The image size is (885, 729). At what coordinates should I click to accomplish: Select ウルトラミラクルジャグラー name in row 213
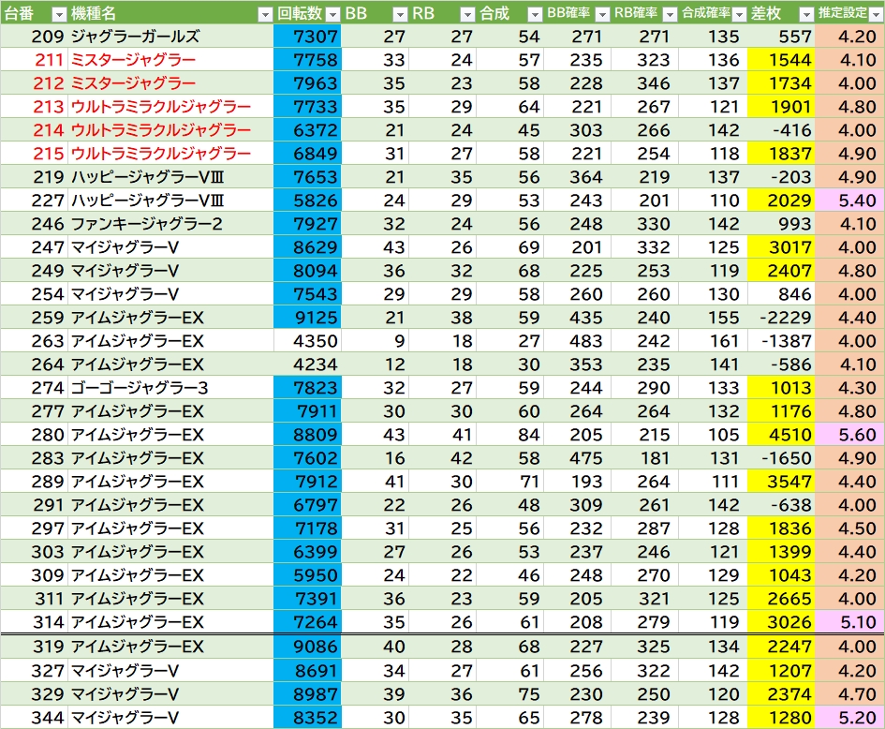171,107
